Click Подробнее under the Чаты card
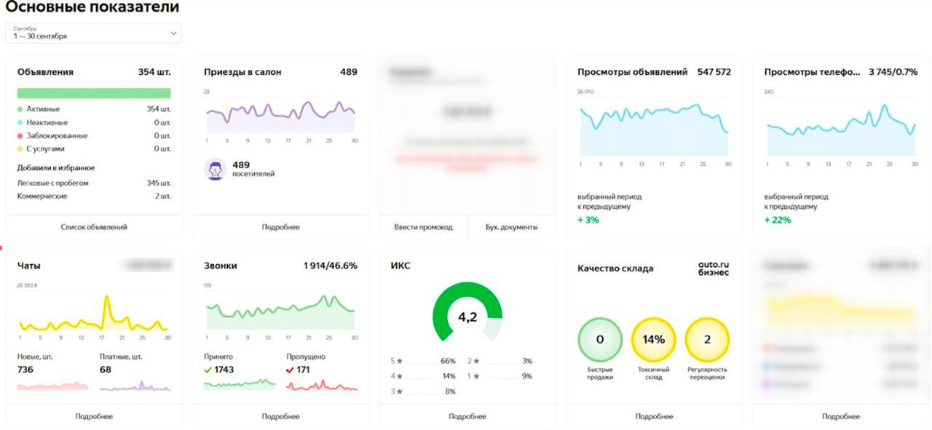Screen dimensions: 932x430 [x=94, y=416]
